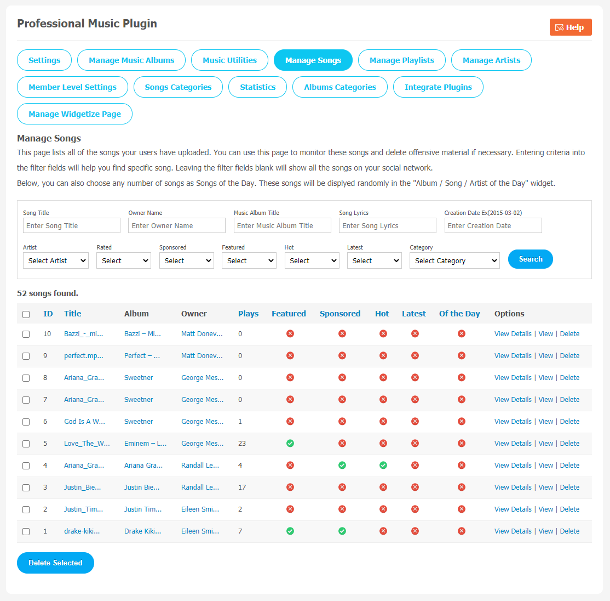Screen dimensions: 610x601
Task: Open Manage Playlists tab
Action: click(x=402, y=60)
